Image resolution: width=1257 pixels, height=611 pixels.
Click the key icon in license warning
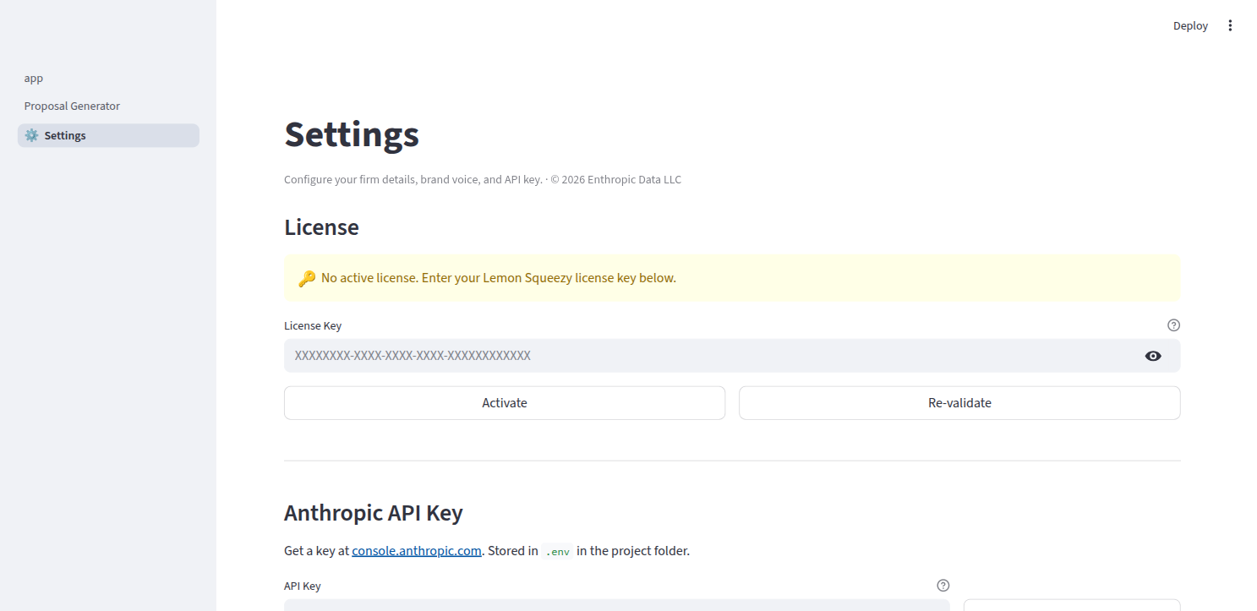tap(307, 278)
